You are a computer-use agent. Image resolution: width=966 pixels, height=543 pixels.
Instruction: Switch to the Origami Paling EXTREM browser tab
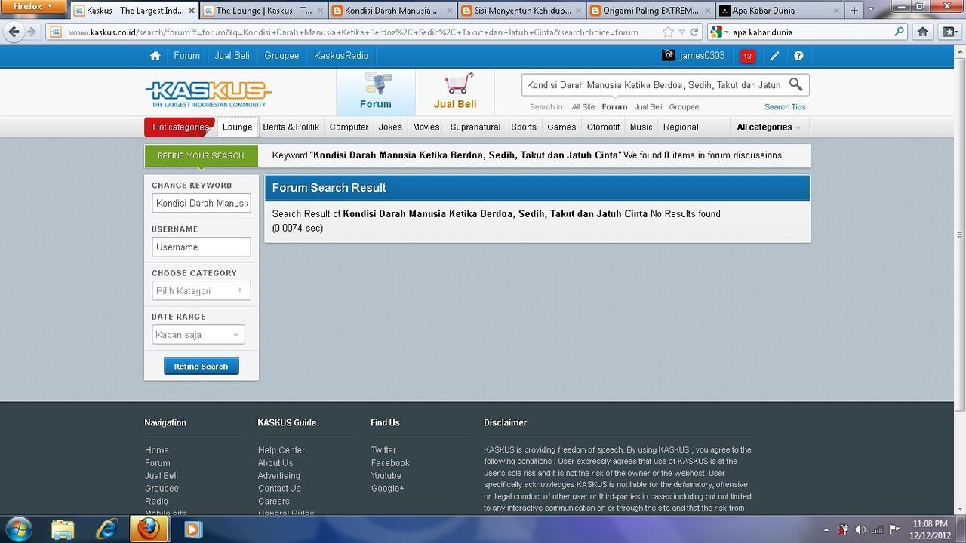pyautogui.click(x=651, y=11)
